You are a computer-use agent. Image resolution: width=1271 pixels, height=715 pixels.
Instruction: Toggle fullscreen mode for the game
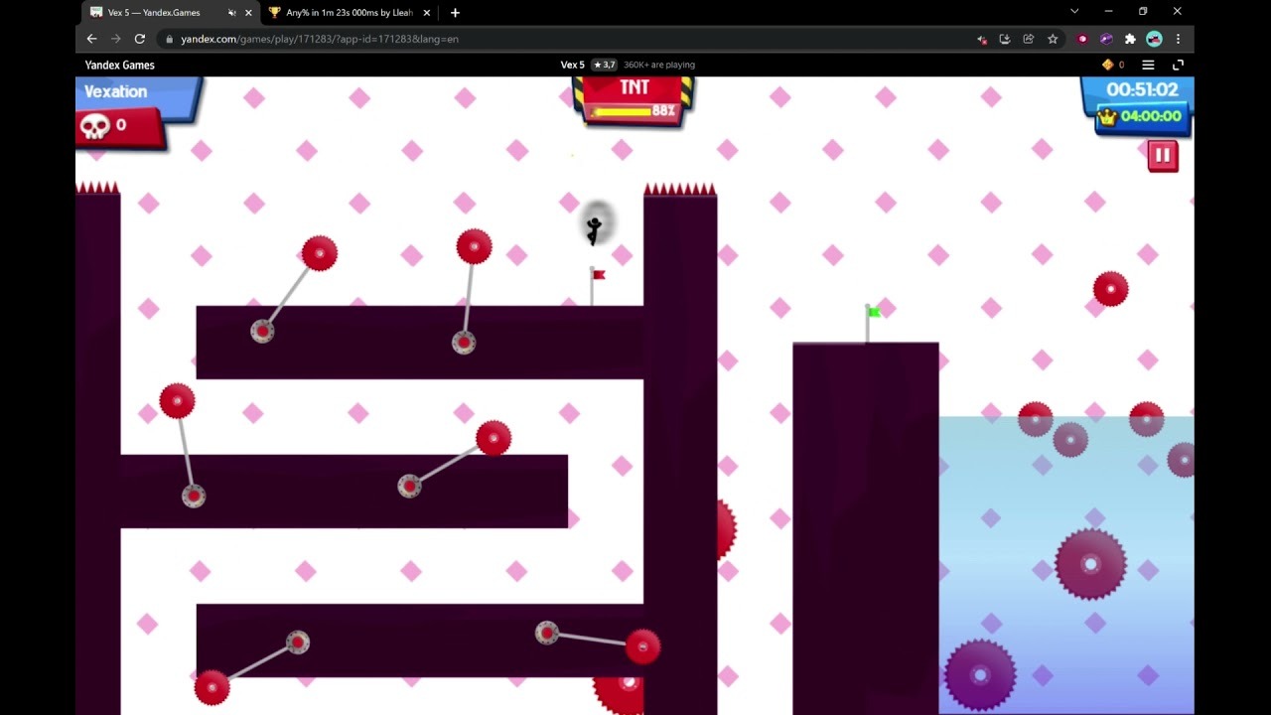coord(1178,65)
